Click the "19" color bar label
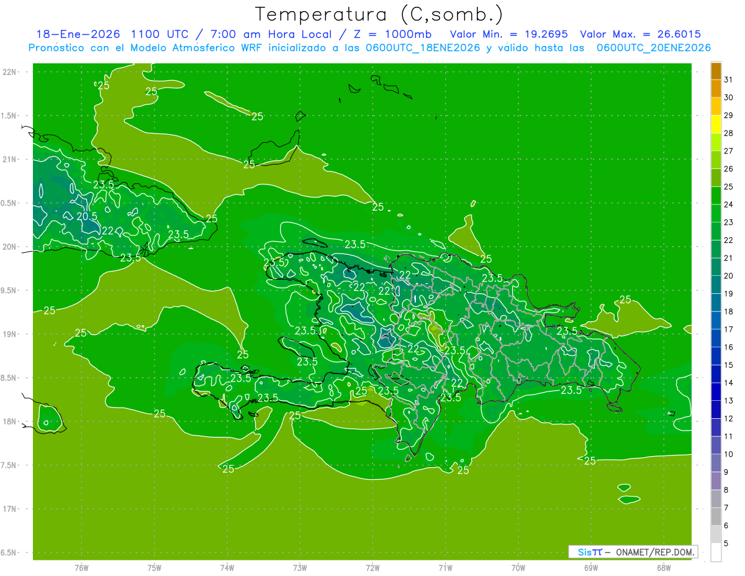 (729, 294)
